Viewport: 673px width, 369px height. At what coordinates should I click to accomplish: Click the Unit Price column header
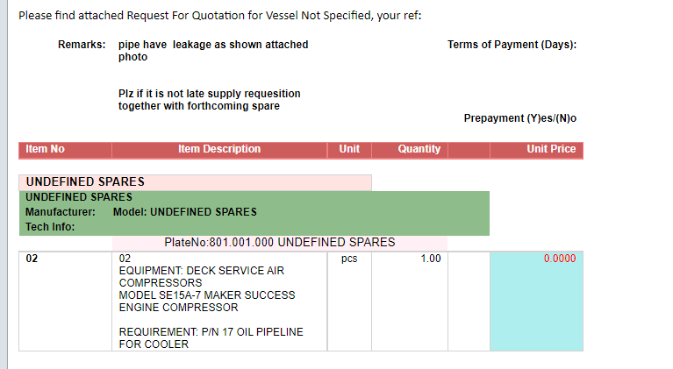(551, 149)
